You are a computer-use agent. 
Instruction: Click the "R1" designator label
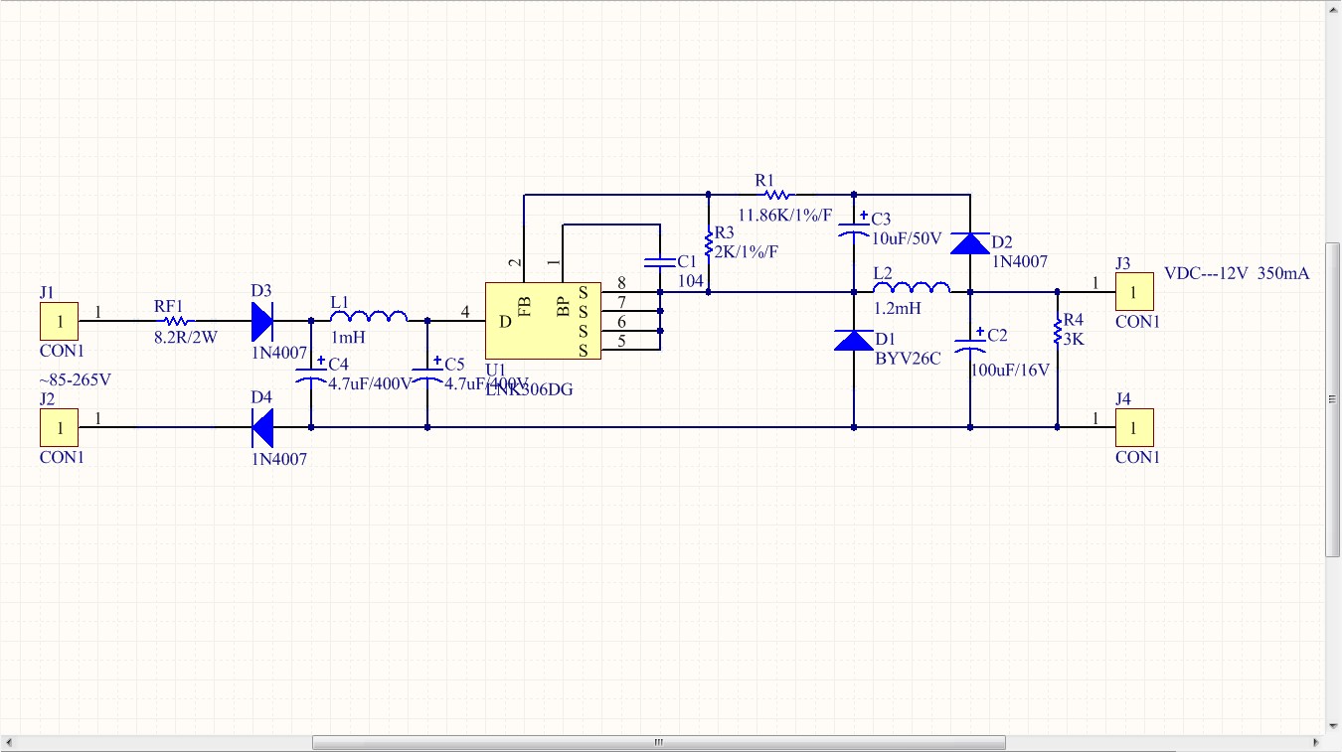click(765, 180)
